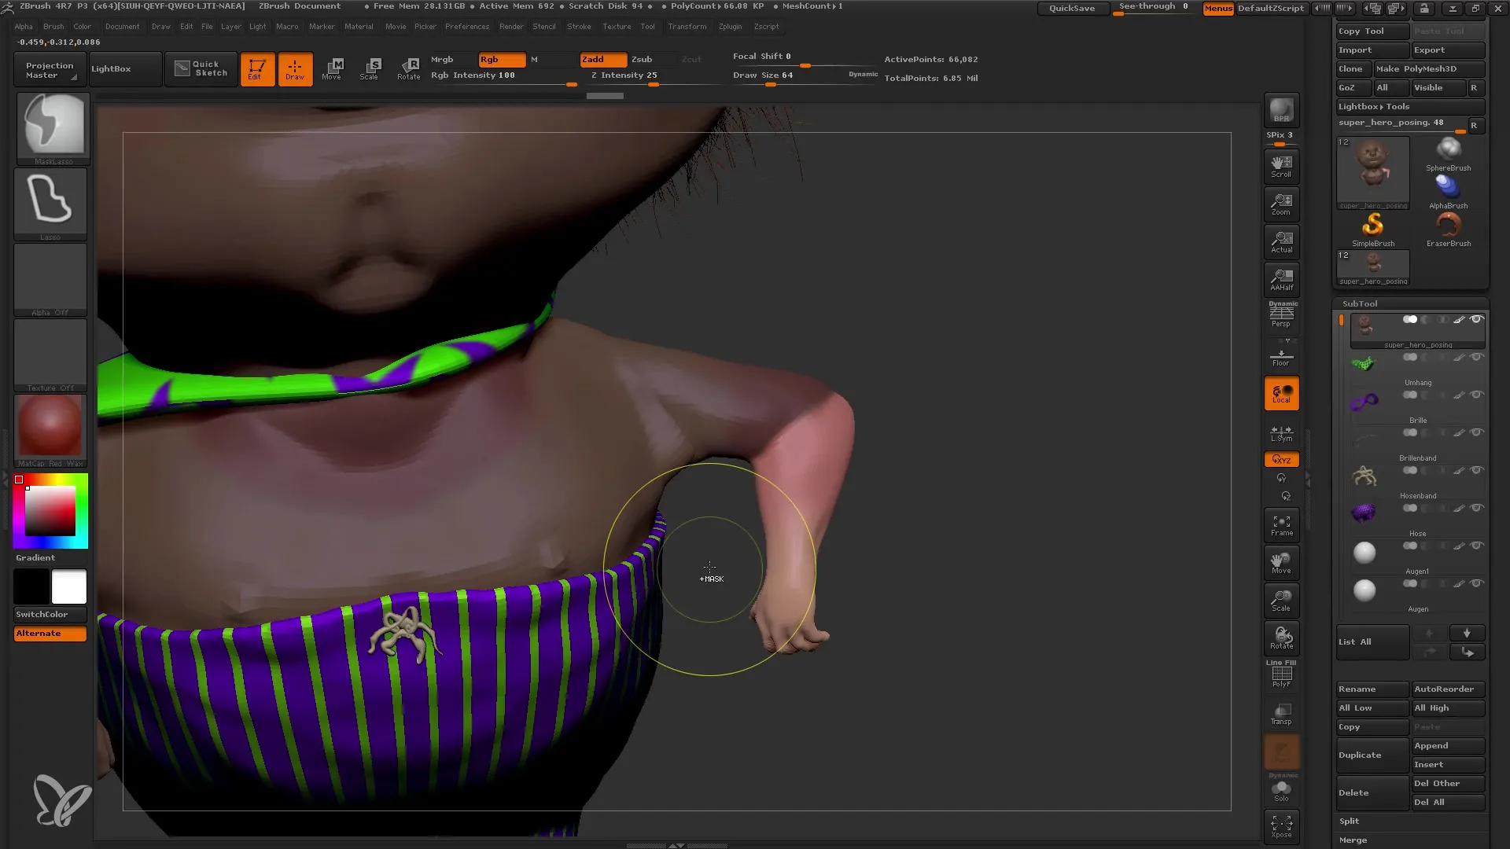Toggle See-through mode on/off
The image size is (1510, 849).
1153,7
